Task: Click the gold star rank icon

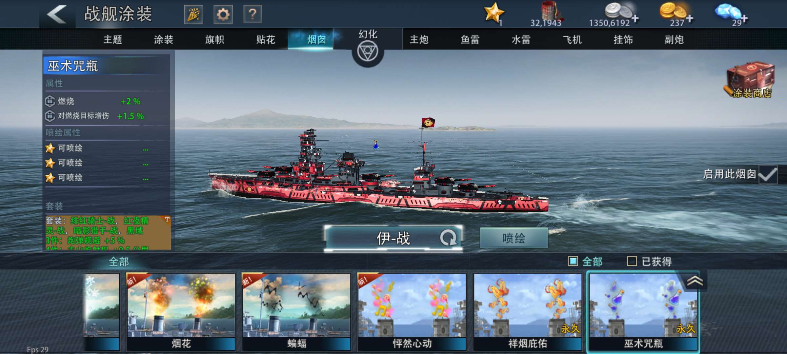Action: [x=494, y=13]
